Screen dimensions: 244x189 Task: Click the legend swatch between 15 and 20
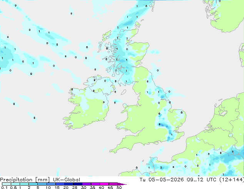point(60,184)
